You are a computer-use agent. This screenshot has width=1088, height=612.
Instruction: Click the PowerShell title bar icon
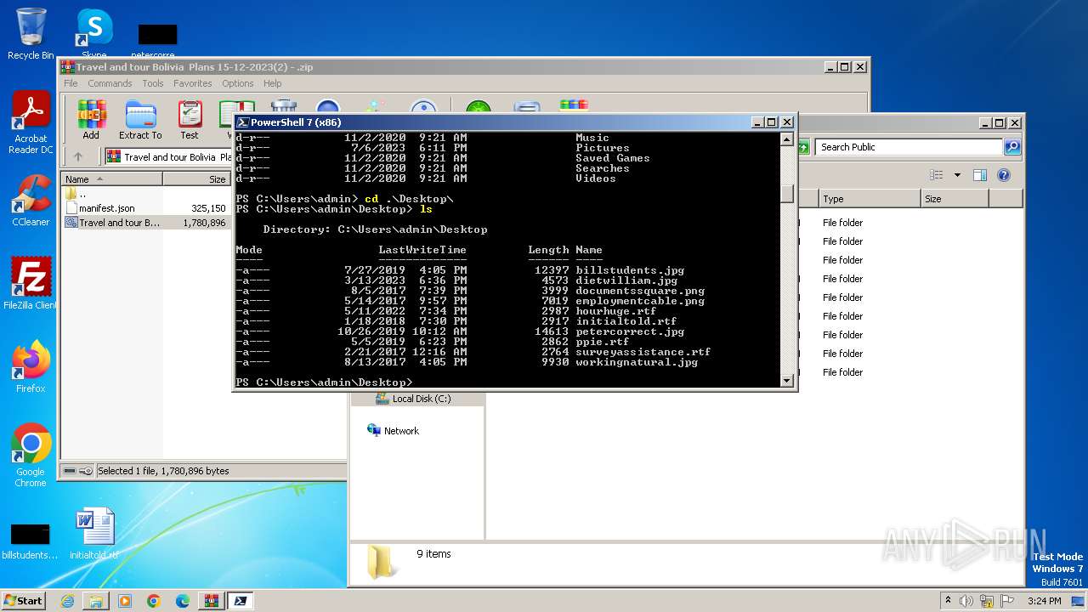[242, 122]
